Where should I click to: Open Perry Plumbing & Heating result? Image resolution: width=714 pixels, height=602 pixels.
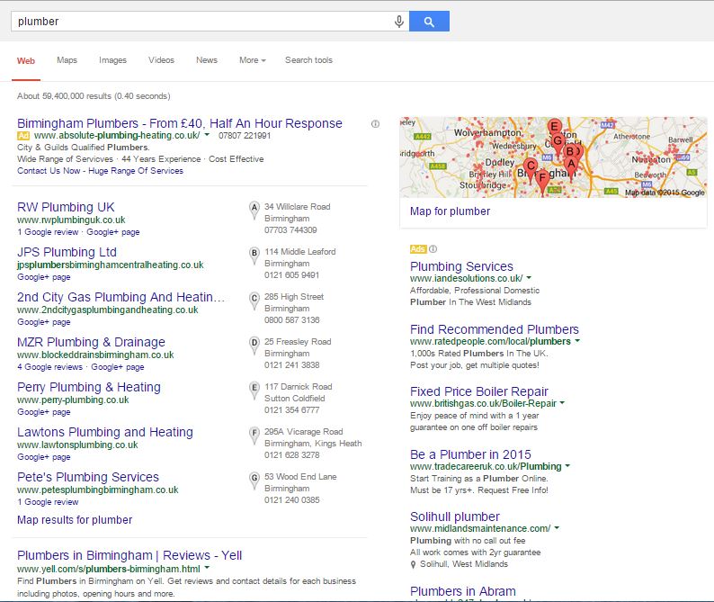pyautogui.click(x=89, y=387)
